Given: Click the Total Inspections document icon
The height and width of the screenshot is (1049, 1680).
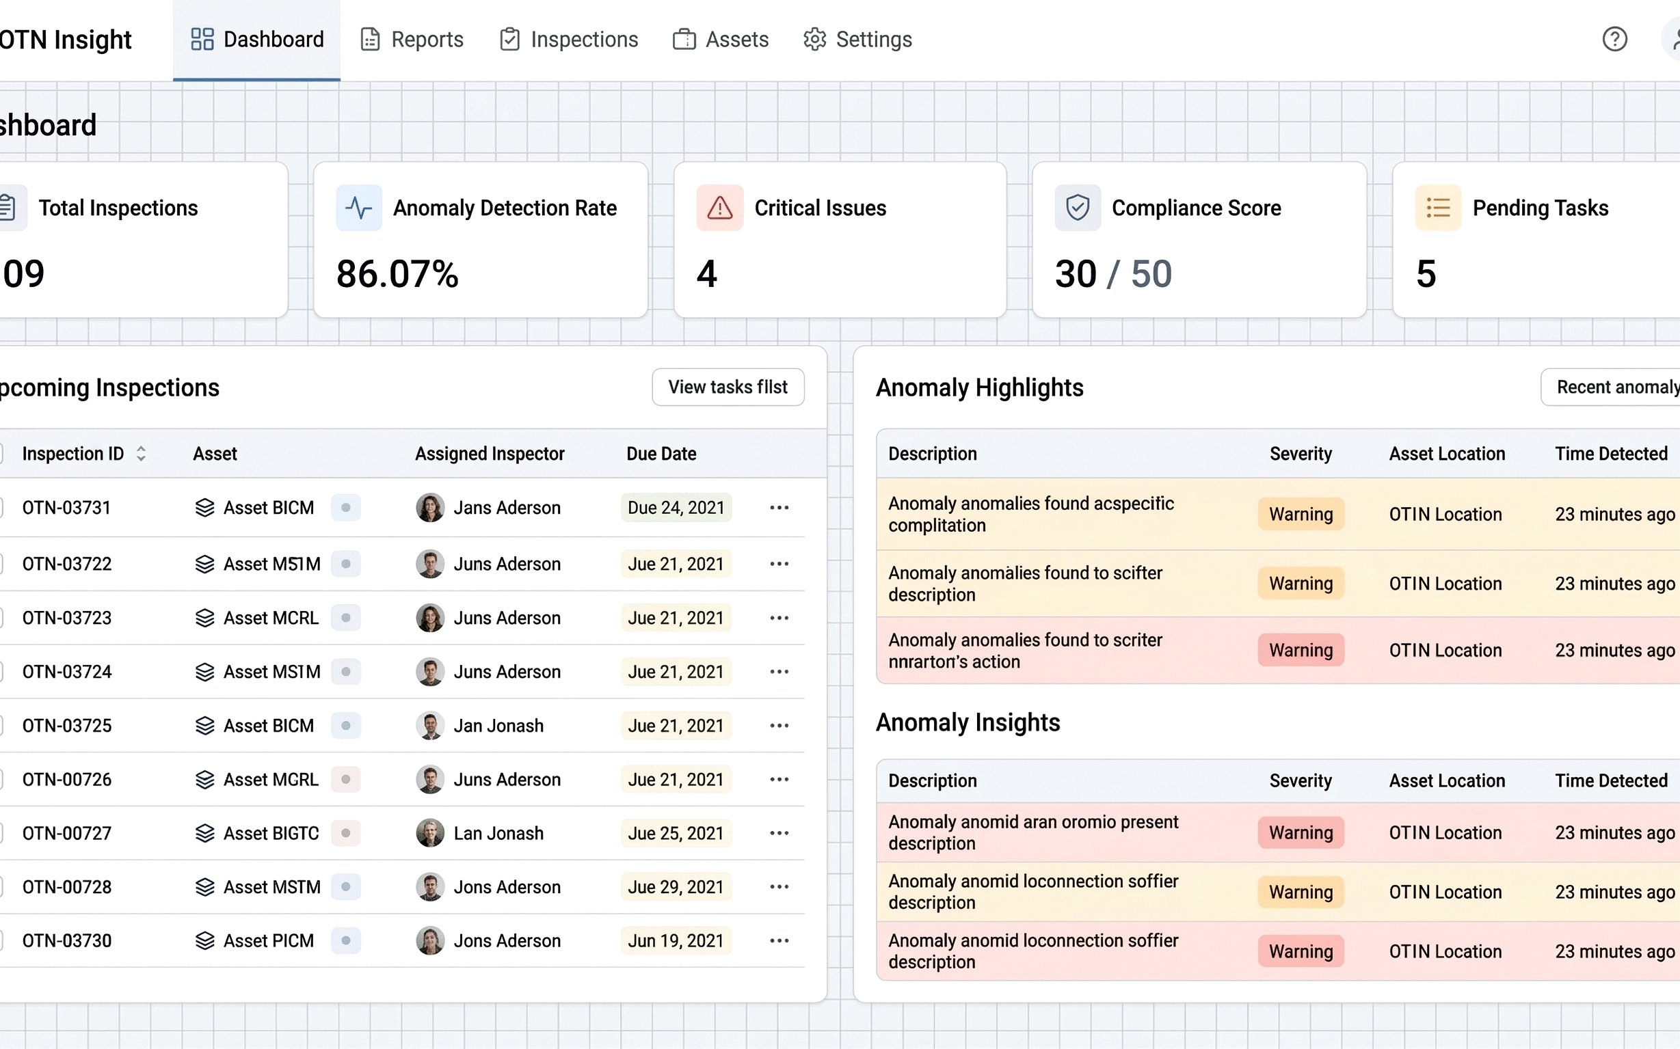Looking at the screenshot, I should (x=7, y=206).
